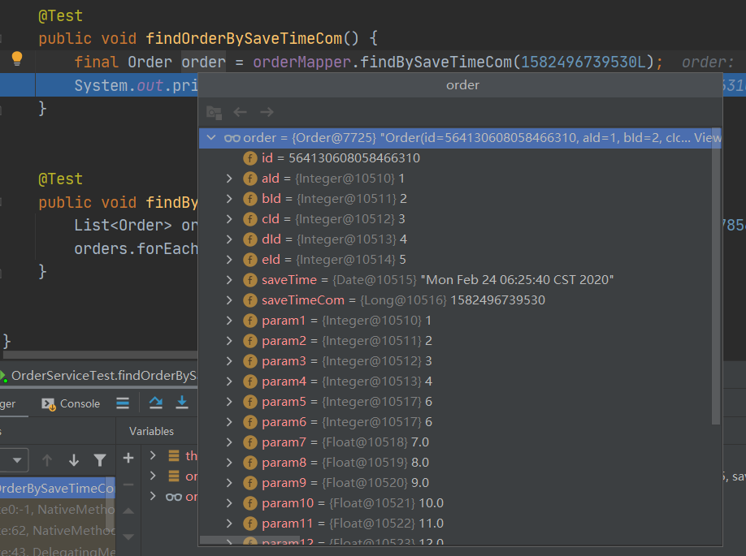Expand the saveTimeCom Long node
This screenshot has height=556, width=746.
click(x=229, y=300)
